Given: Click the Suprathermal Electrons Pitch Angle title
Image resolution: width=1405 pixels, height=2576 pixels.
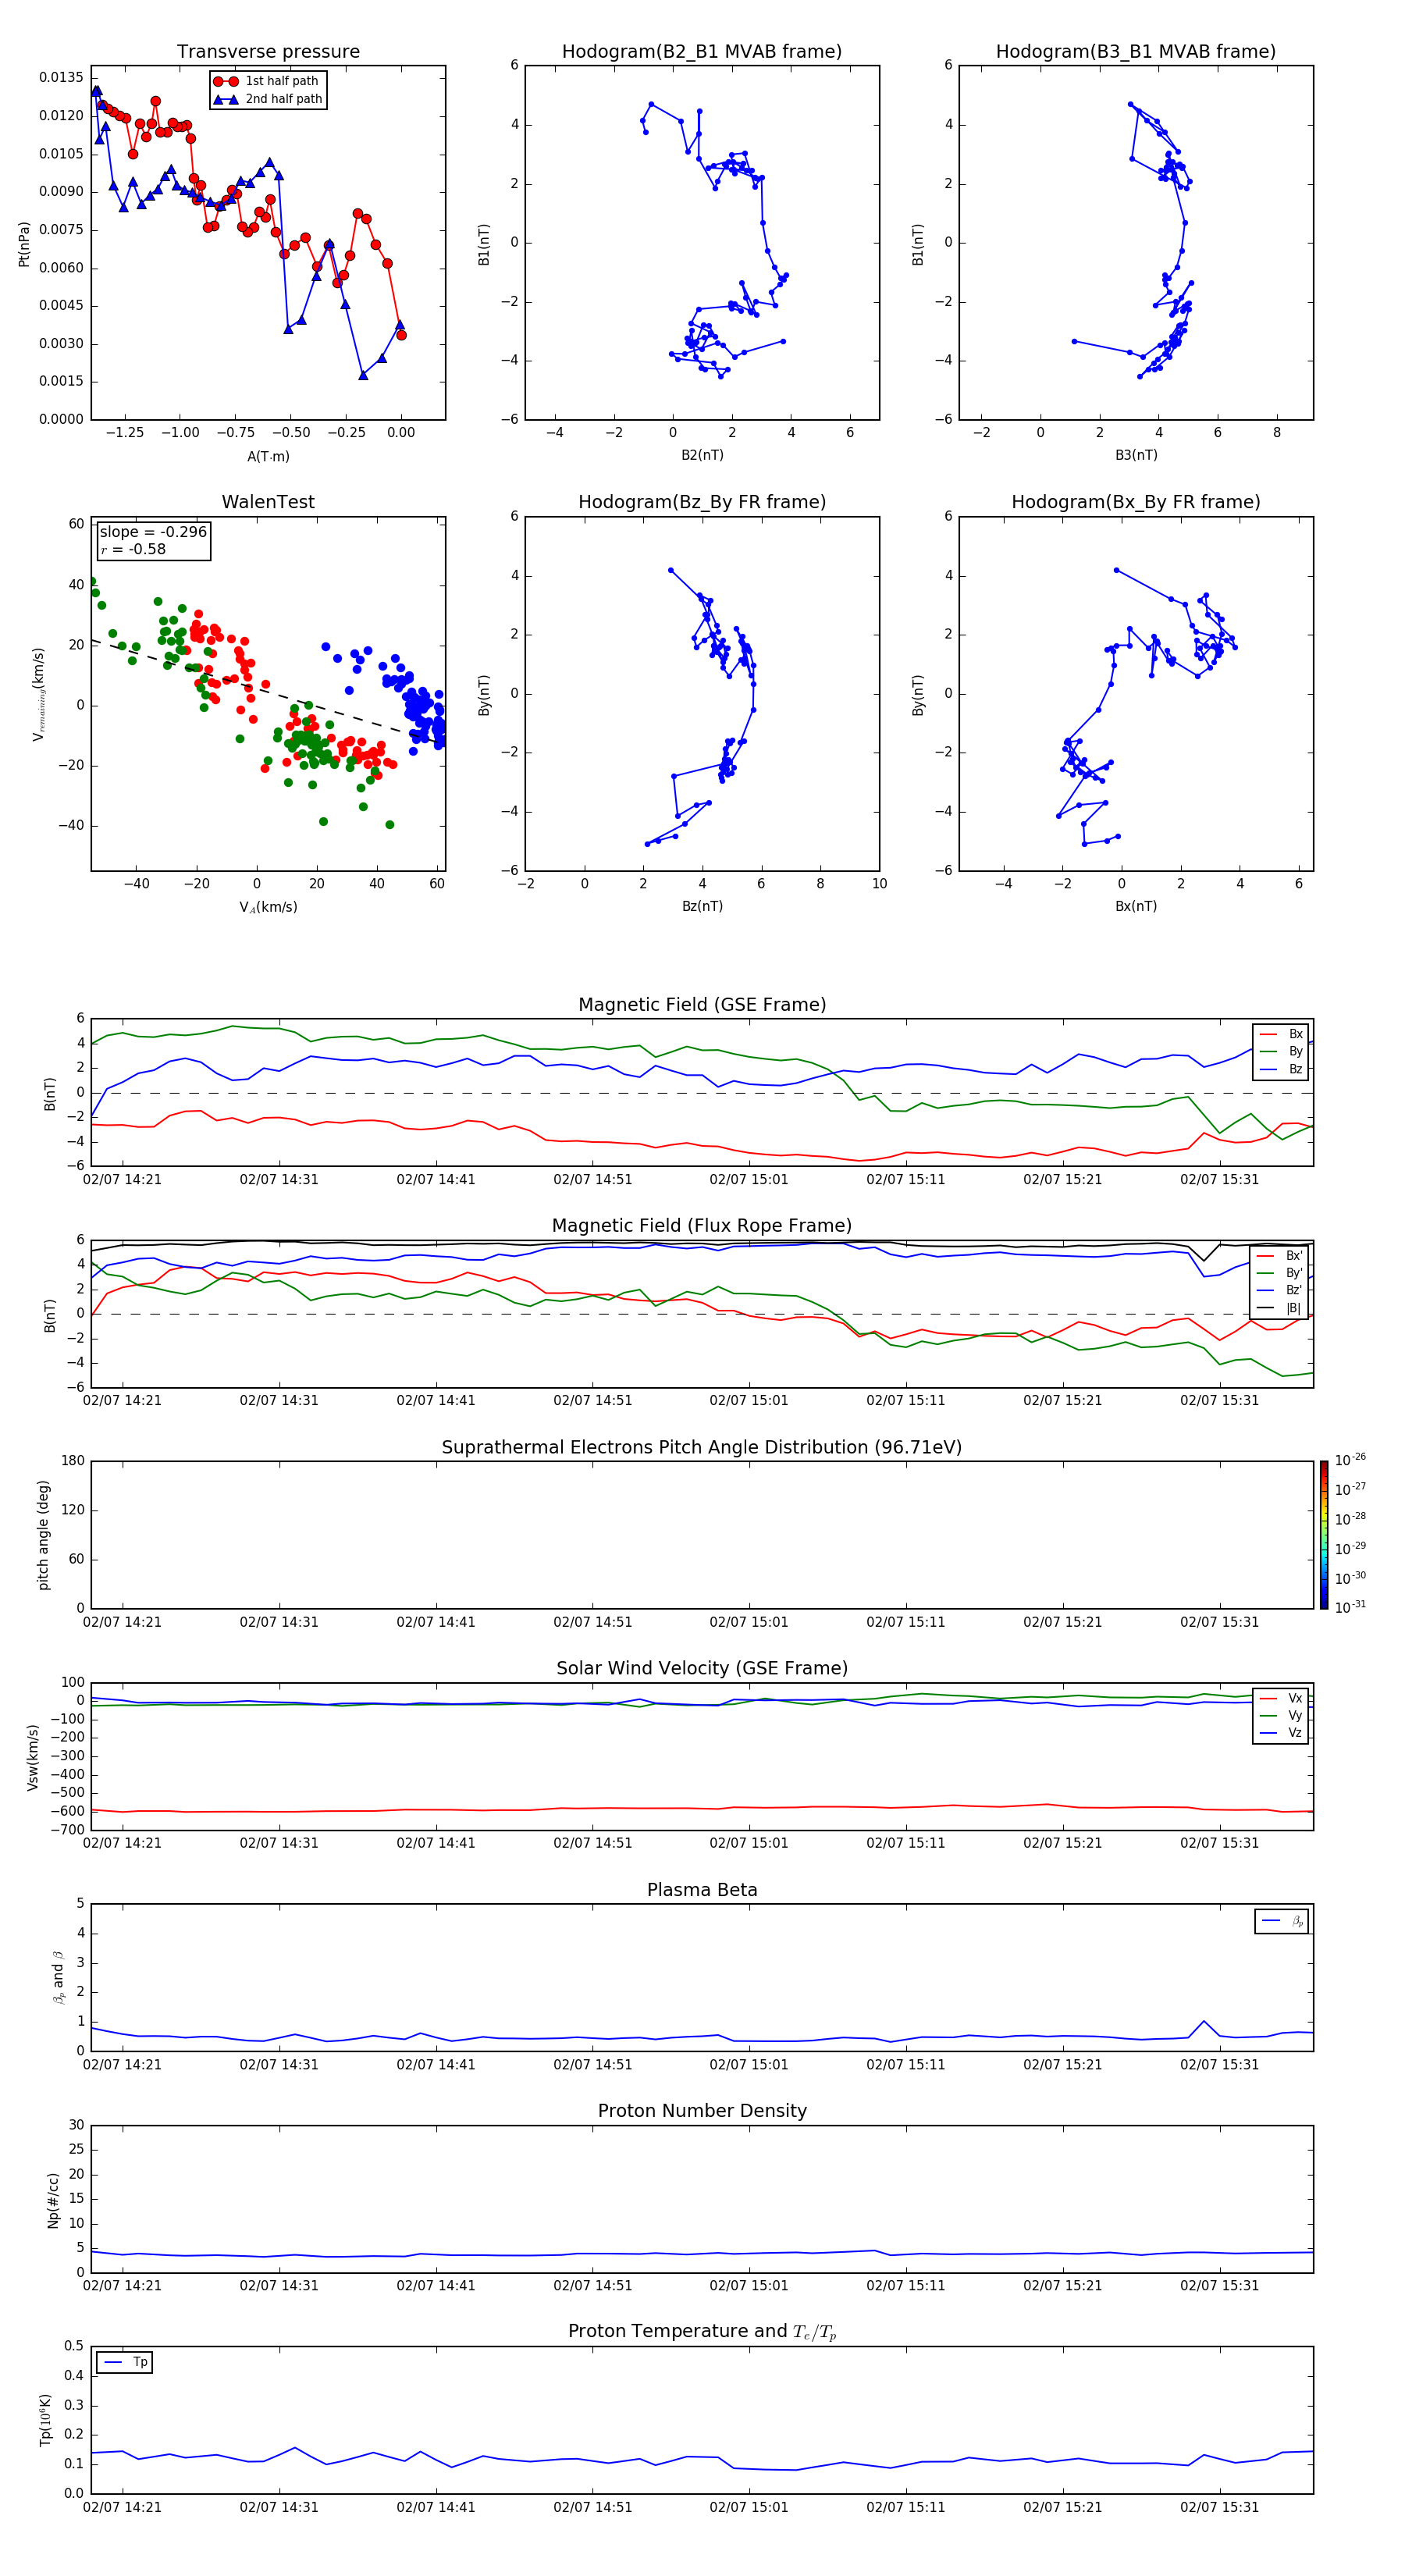Looking at the screenshot, I should [x=702, y=1448].
